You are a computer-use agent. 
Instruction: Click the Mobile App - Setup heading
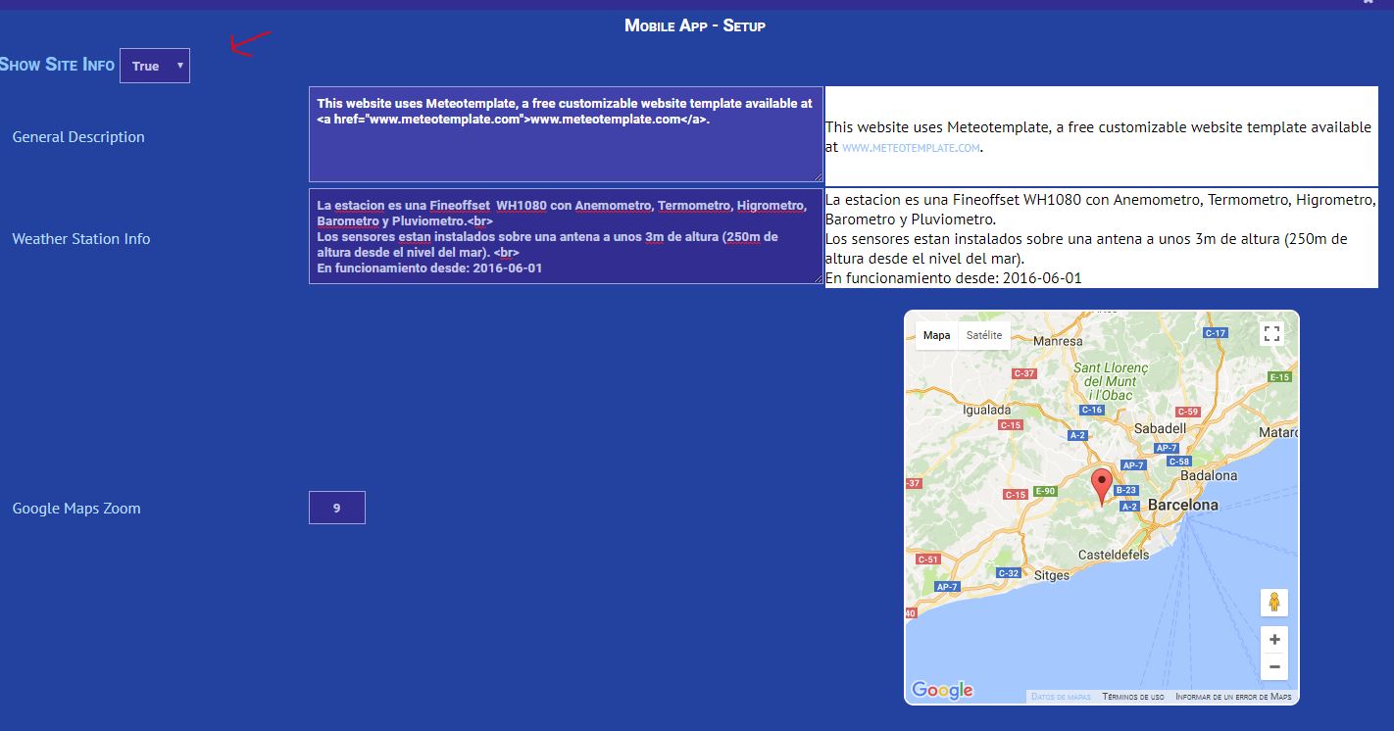click(x=695, y=25)
